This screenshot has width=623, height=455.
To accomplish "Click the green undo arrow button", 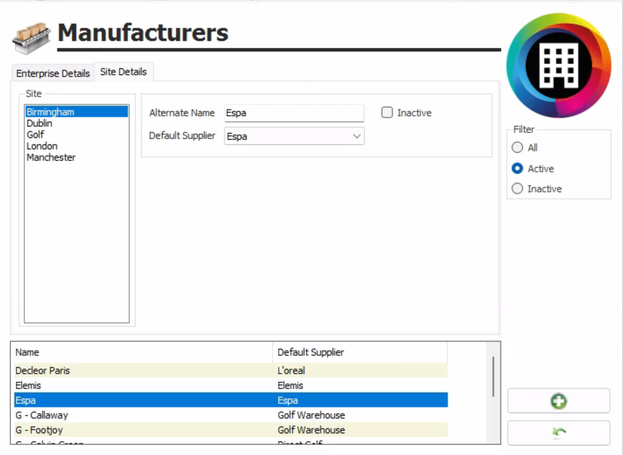I will (558, 433).
